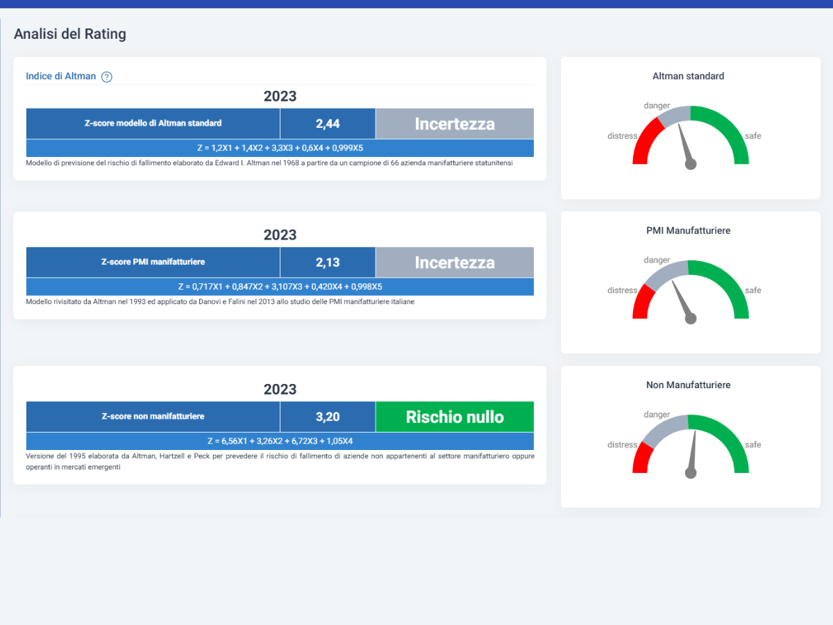Click the 2023 year heading above Altman standard table

[280, 97]
